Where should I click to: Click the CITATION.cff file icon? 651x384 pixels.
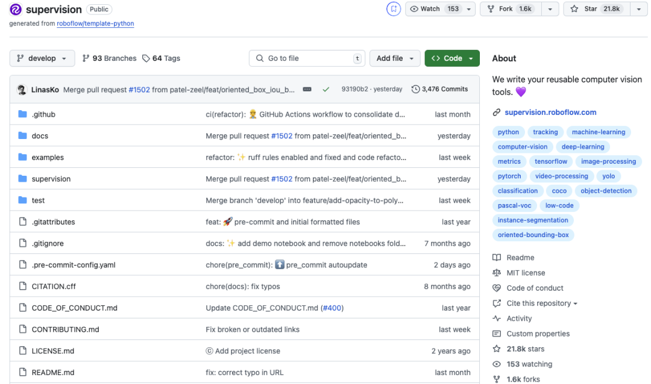(23, 286)
